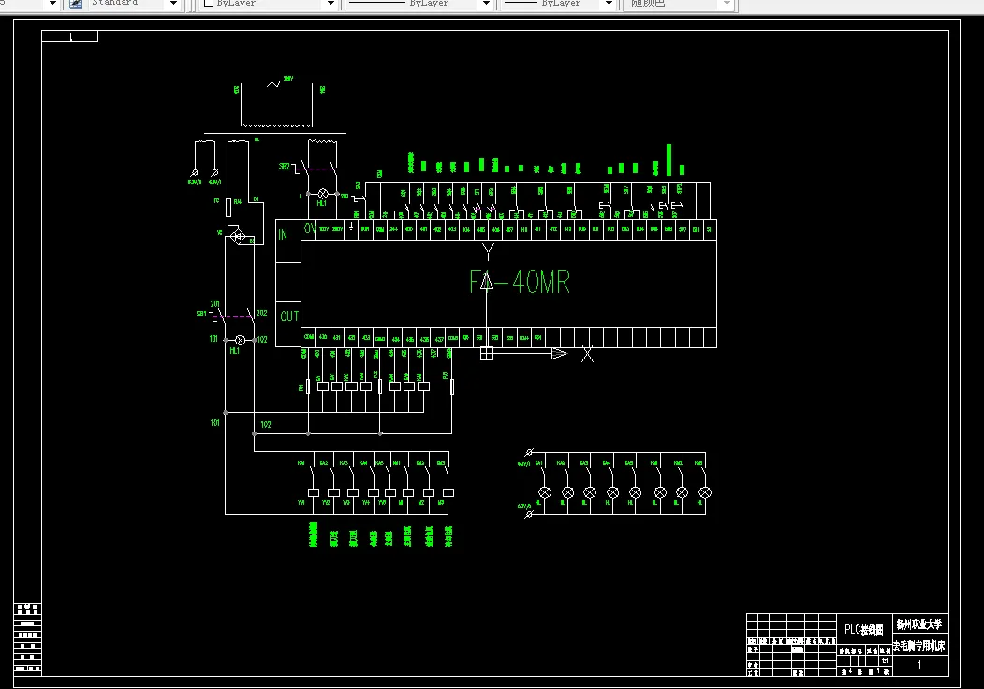Select the ground symbol terminal on PLC input row
Image resolution: width=984 pixels, height=689 pixels.
coord(351,227)
